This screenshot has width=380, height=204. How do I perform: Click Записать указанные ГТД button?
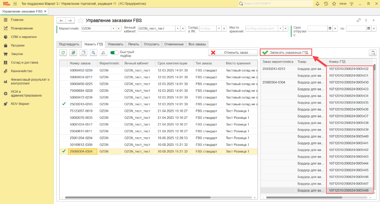pos(286,52)
